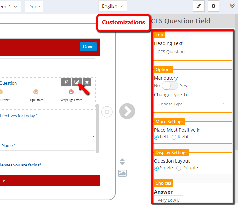Click the image insert icon
Viewport: 238px width, 205px height.
tap(122, 173)
